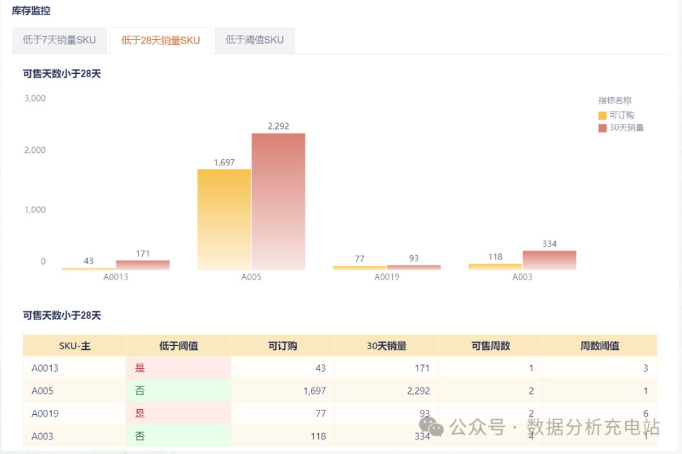This screenshot has width=682, height=454.
Task: Click the 可订购 yellow legend swatch
Action: click(x=602, y=116)
